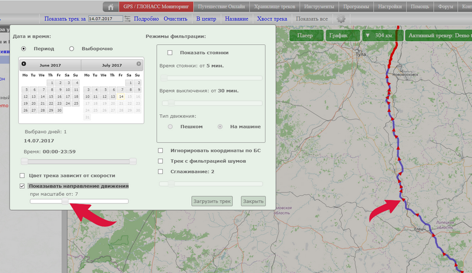Enable Трек с фильтрацией шумов
472x273 pixels.
(161, 161)
